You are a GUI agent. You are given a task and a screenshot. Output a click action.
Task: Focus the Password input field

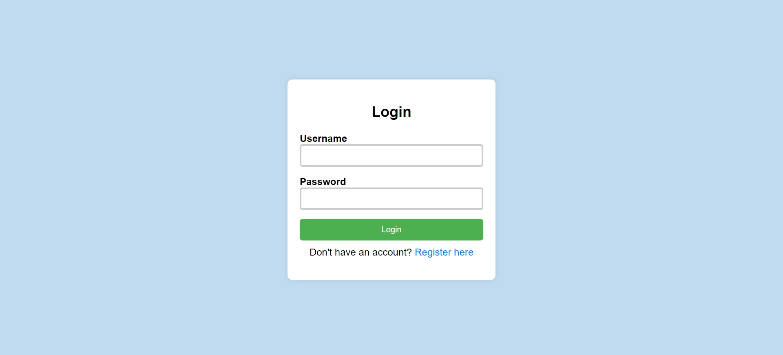click(391, 198)
